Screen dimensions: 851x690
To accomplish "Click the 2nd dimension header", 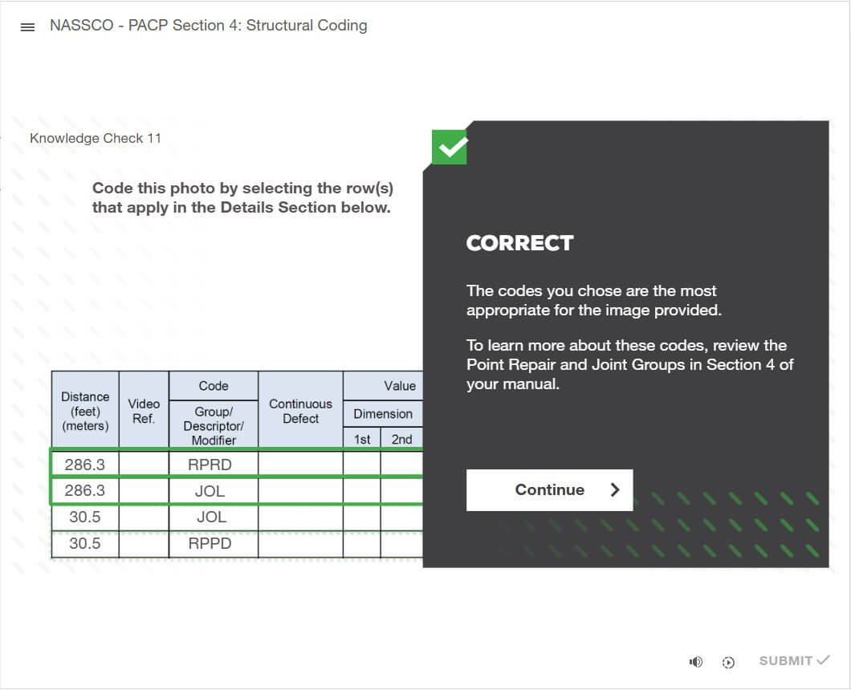I will pyautogui.click(x=401, y=439).
